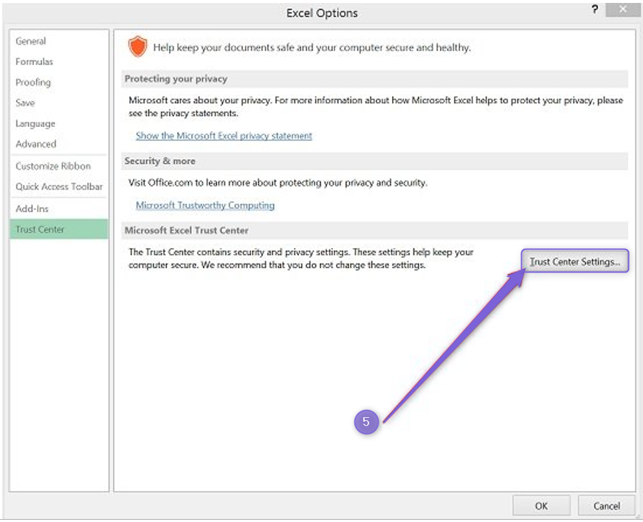Close the Excel Options window
Image resolution: width=643 pixels, height=522 pixels.
click(x=622, y=10)
